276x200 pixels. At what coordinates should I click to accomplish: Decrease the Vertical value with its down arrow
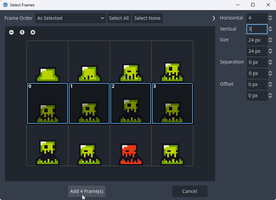[271, 31]
